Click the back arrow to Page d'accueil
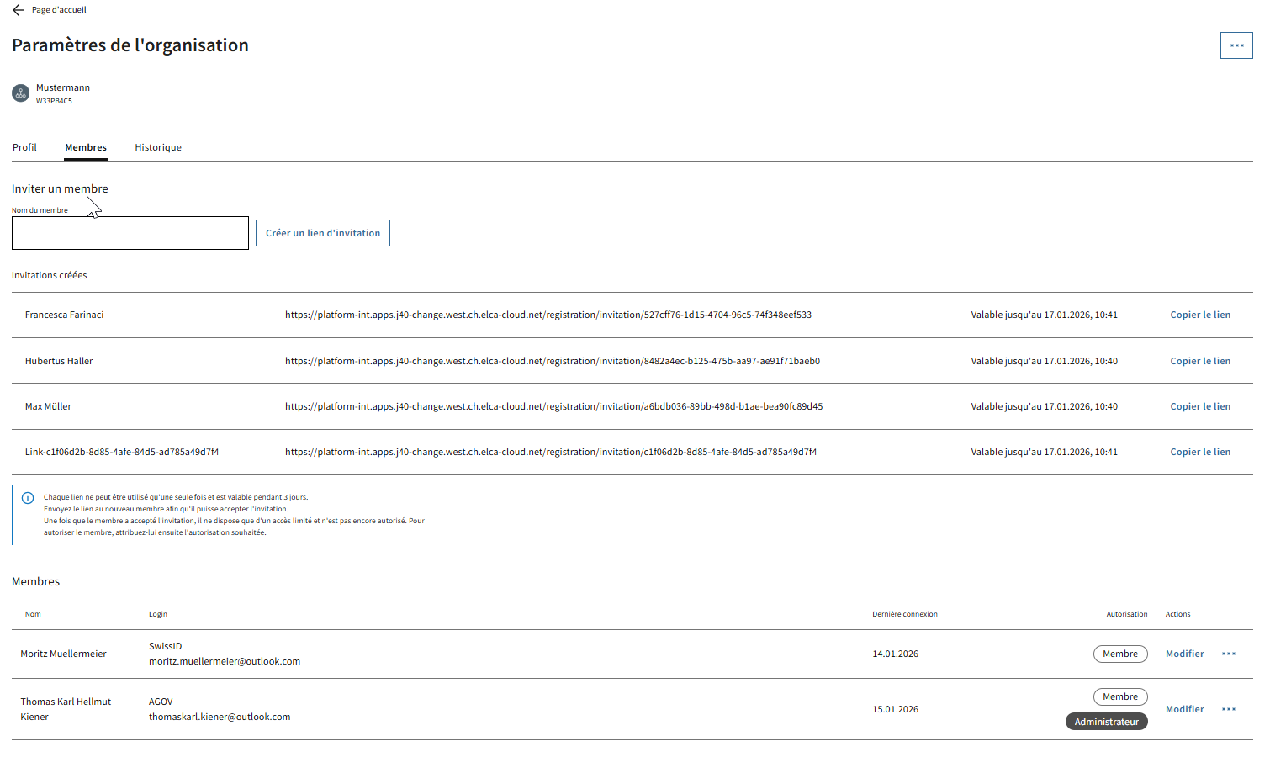The width and height of the screenshot is (1270, 768). tap(19, 10)
